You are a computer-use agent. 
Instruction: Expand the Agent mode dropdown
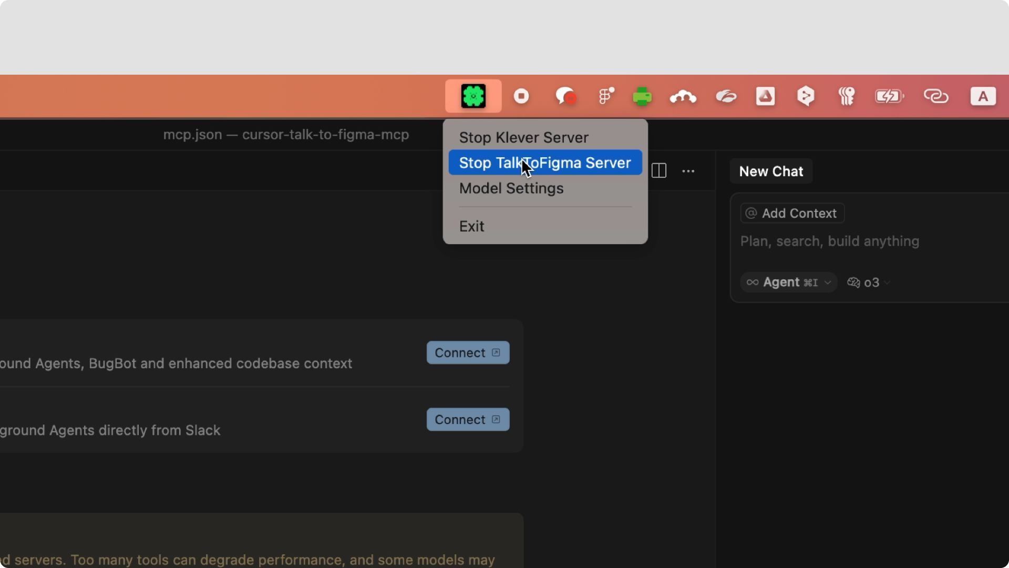(x=788, y=282)
